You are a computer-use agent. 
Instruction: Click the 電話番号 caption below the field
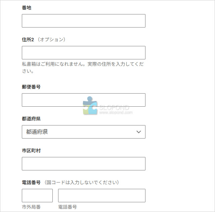point(68,207)
